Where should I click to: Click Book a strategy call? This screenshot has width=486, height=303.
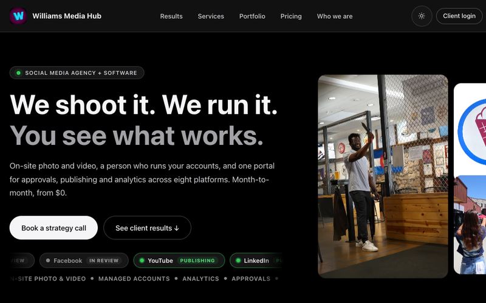[53, 228]
